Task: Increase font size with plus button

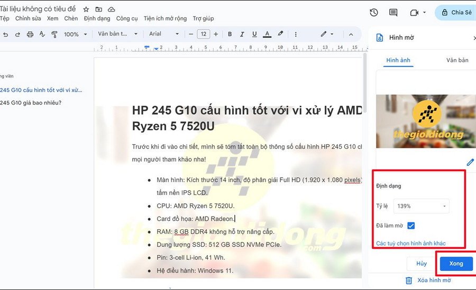Action: point(216,34)
